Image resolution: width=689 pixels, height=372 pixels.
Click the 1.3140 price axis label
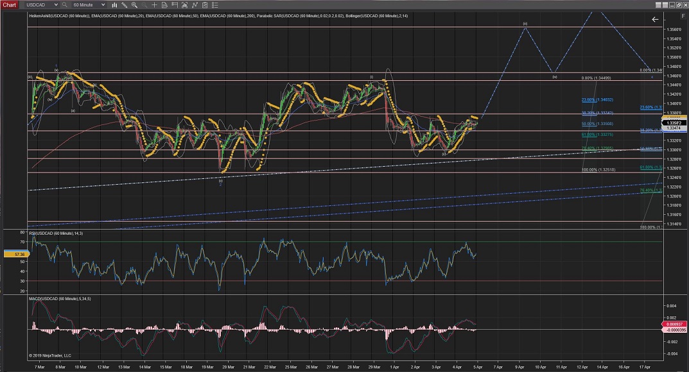[x=674, y=224]
